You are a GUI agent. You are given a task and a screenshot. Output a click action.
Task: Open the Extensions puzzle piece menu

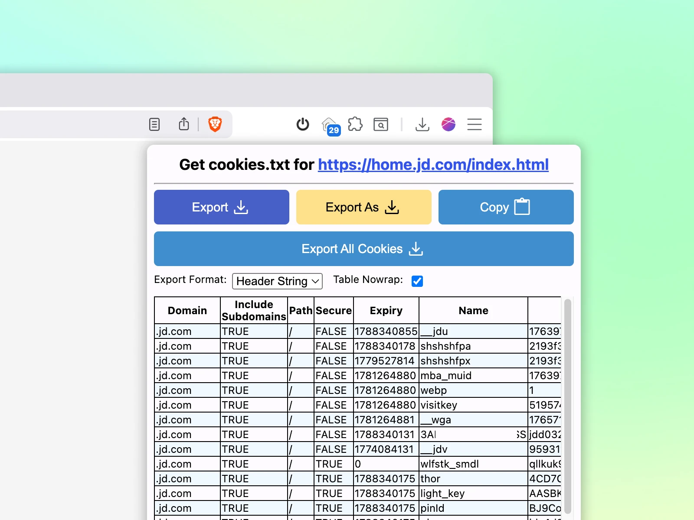tap(355, 124)
